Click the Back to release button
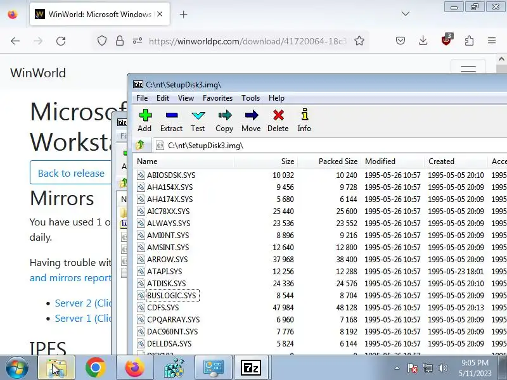The image size is (507, 380). tap(71, 173)
